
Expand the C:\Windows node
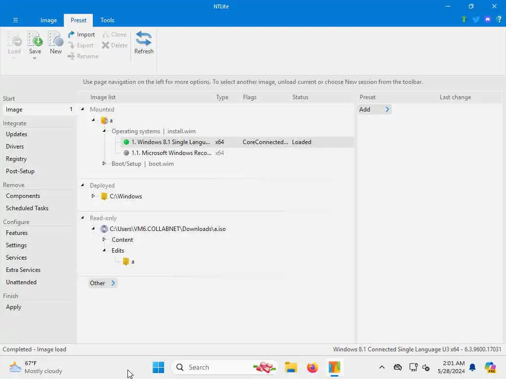tap(93, 196)
